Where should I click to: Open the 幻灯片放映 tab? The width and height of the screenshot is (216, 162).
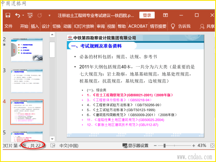point(84,26)
